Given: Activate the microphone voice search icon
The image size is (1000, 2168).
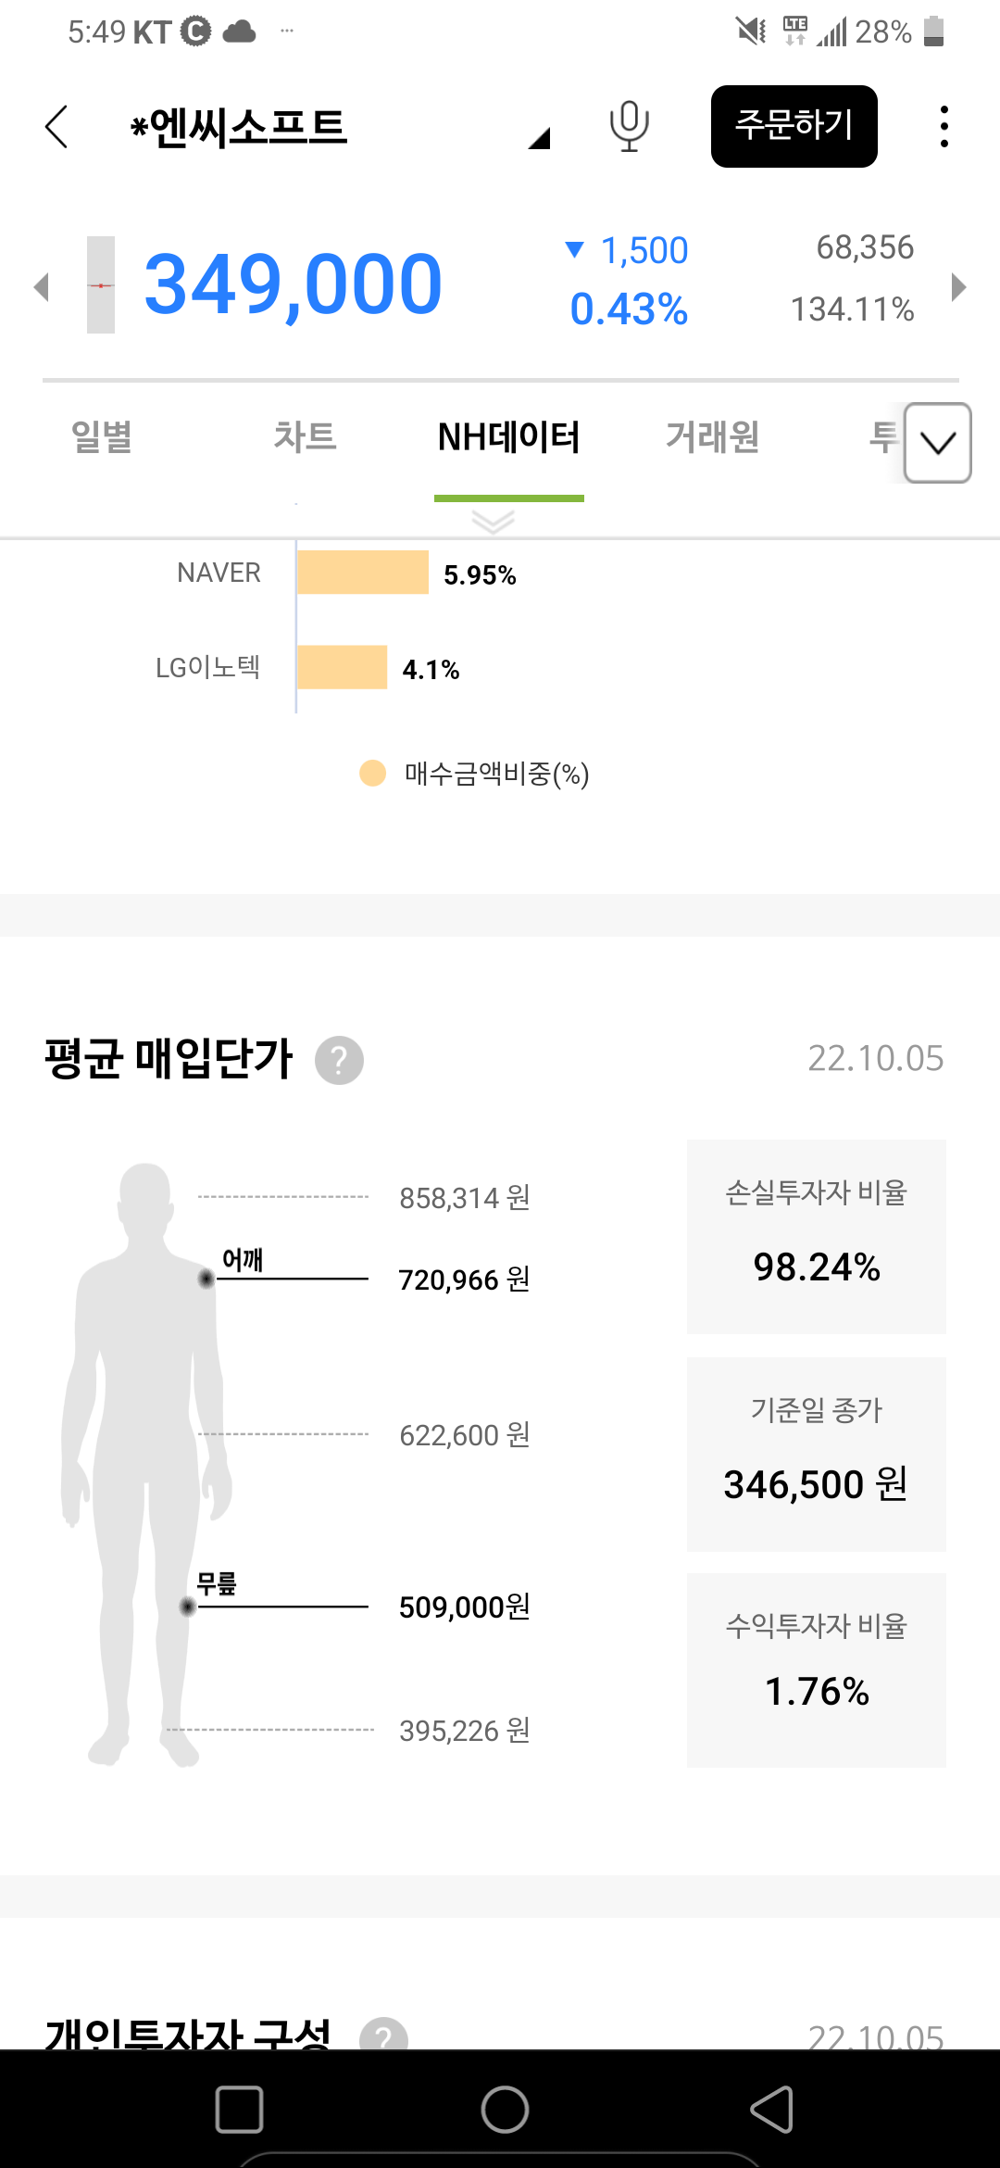Looking at the screenshot, I should (x=629, y=126).
